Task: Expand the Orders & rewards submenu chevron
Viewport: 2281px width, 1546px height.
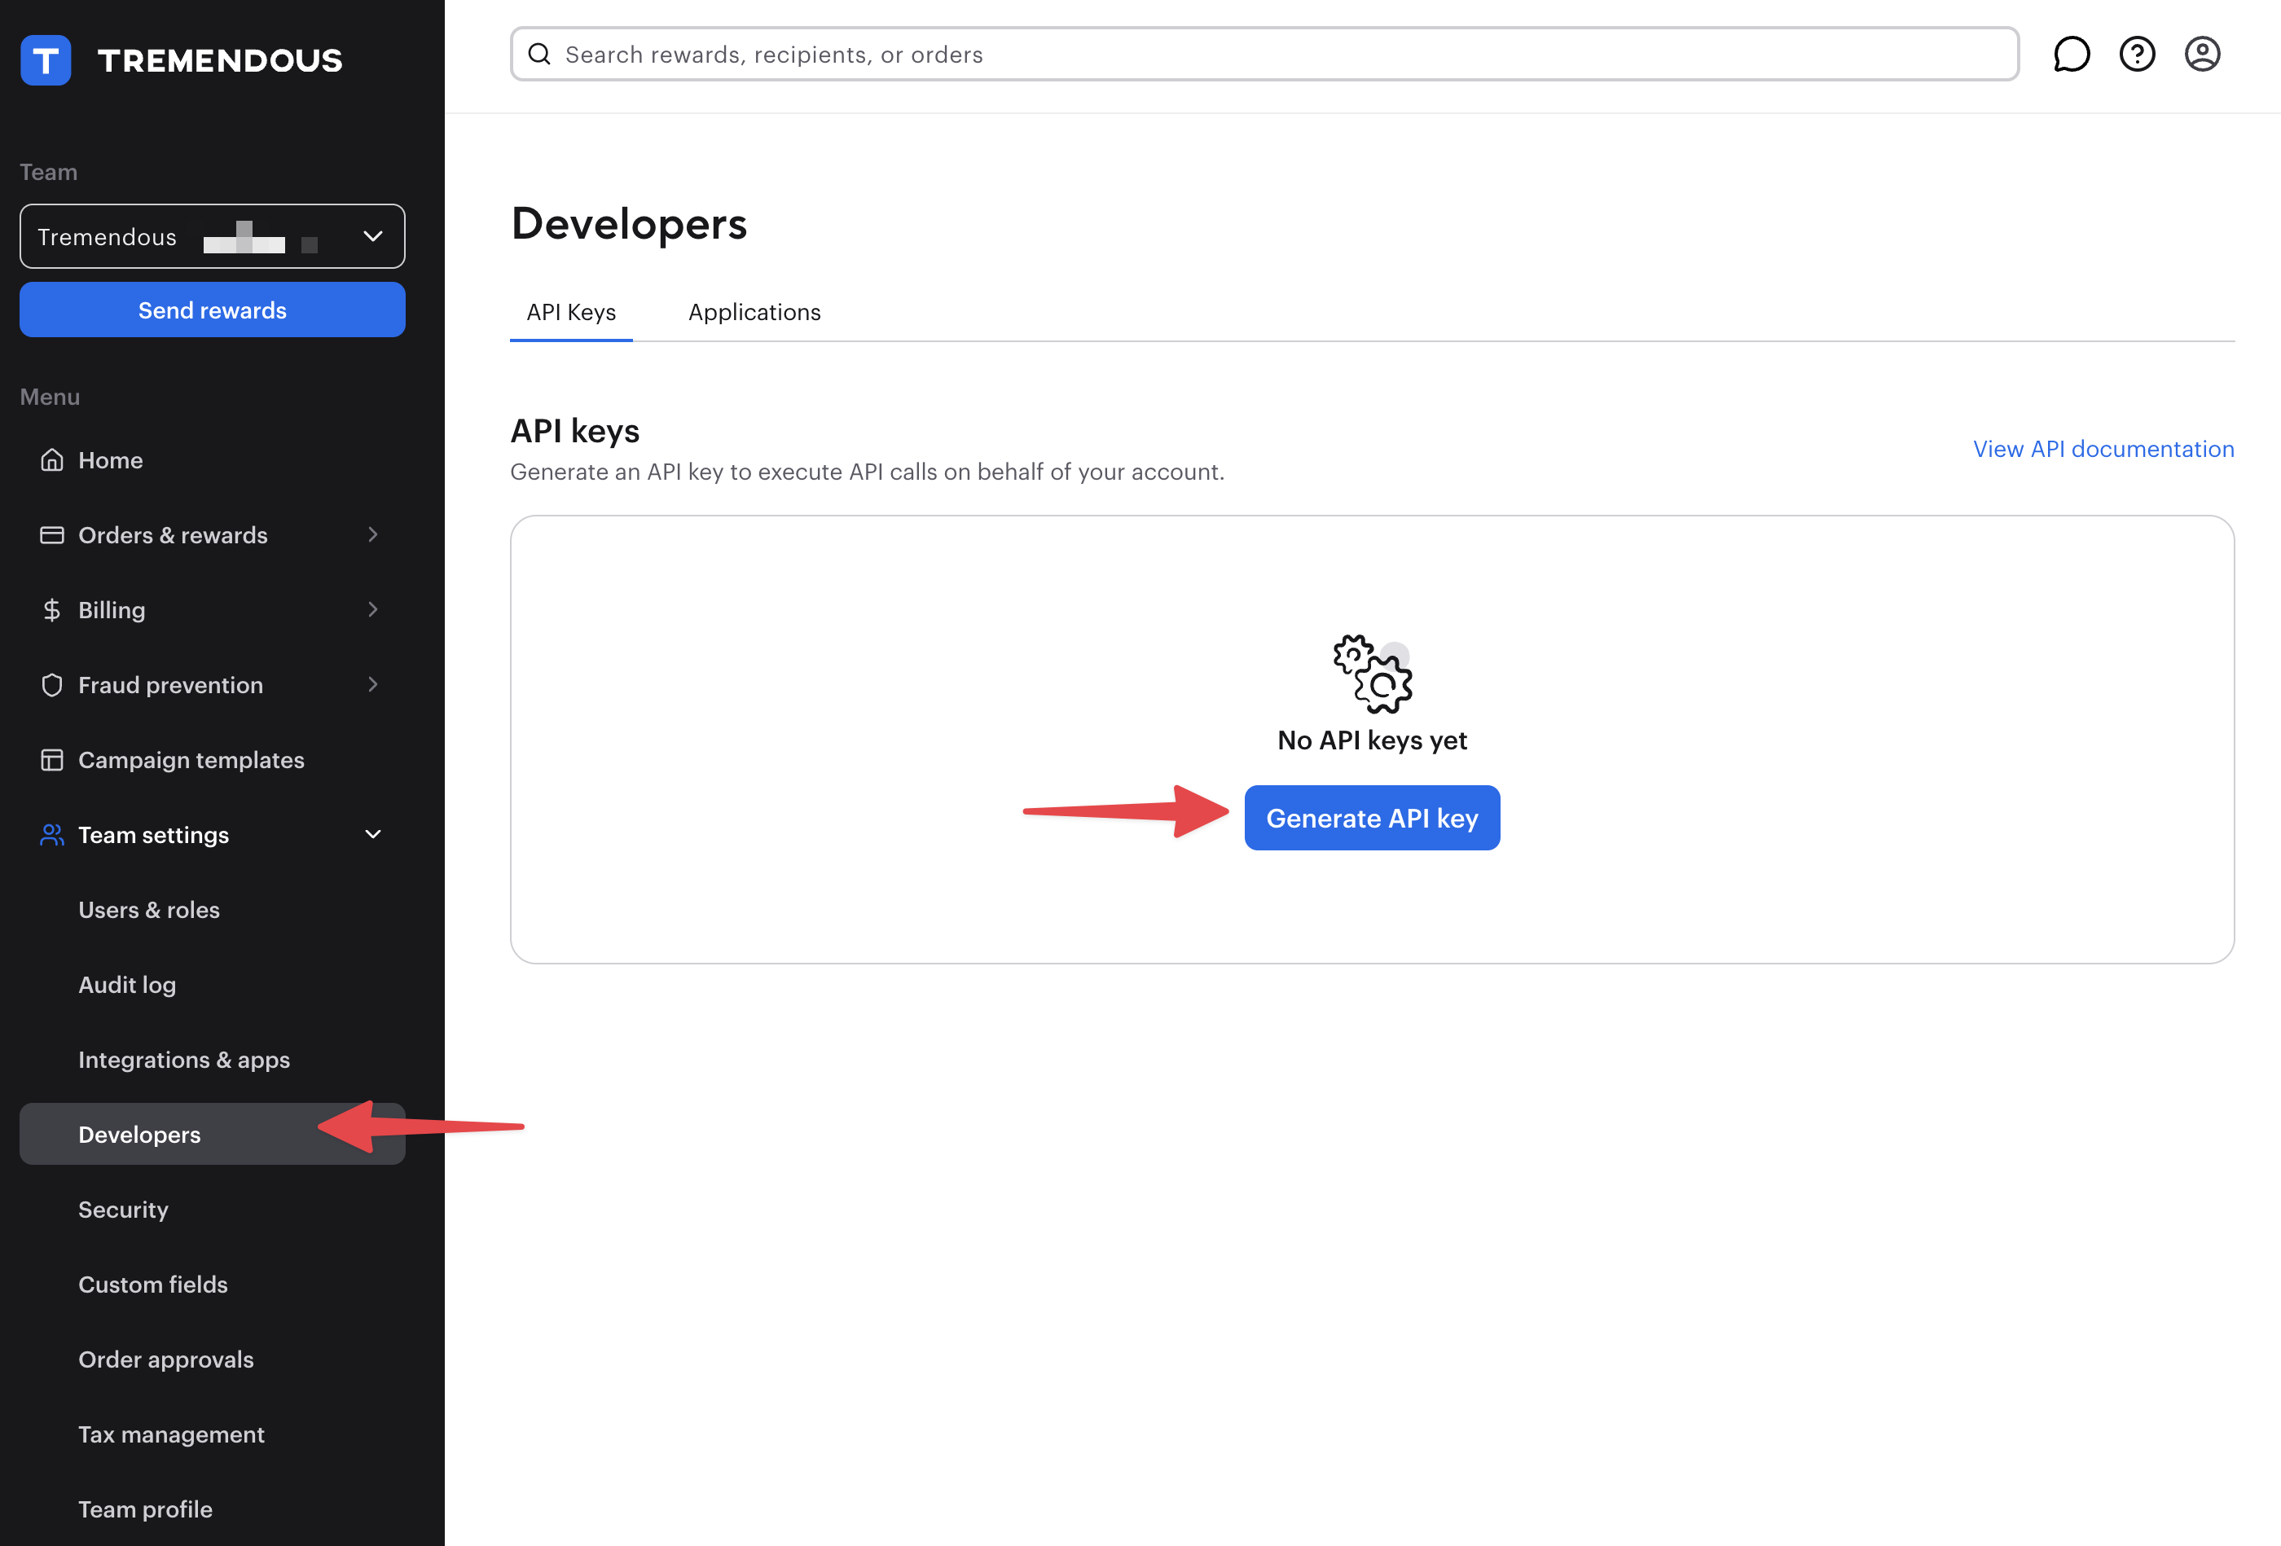Action: click(372, 535)
